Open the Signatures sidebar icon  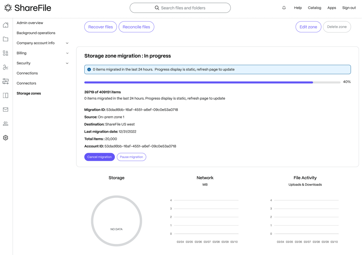(x=6, y=67)
